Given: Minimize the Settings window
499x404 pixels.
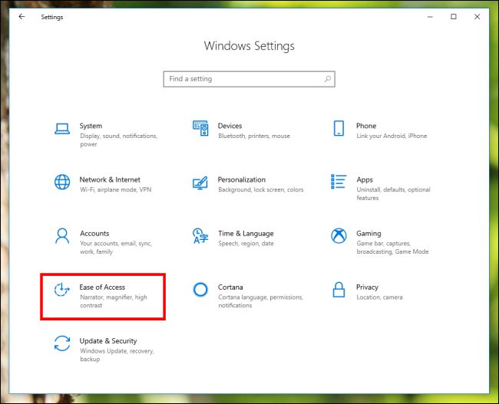Looking at the screenshot, I should click(430, 17).
